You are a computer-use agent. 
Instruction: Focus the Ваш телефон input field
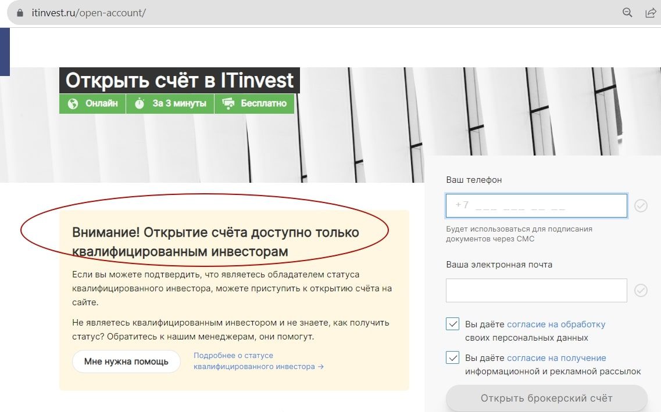(x=536, y=206)
